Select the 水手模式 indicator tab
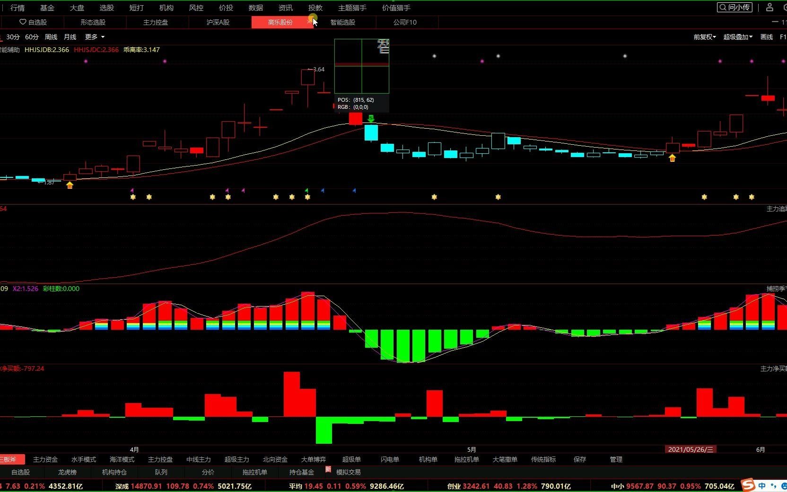 click(x=84, y=459)
